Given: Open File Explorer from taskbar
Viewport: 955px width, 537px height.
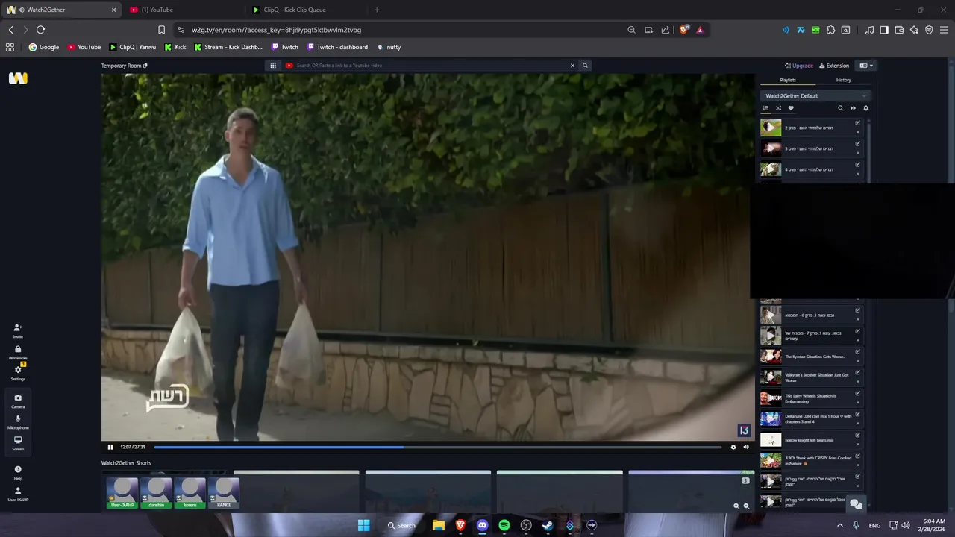Looking at the screenshot, I should [439, 525].
